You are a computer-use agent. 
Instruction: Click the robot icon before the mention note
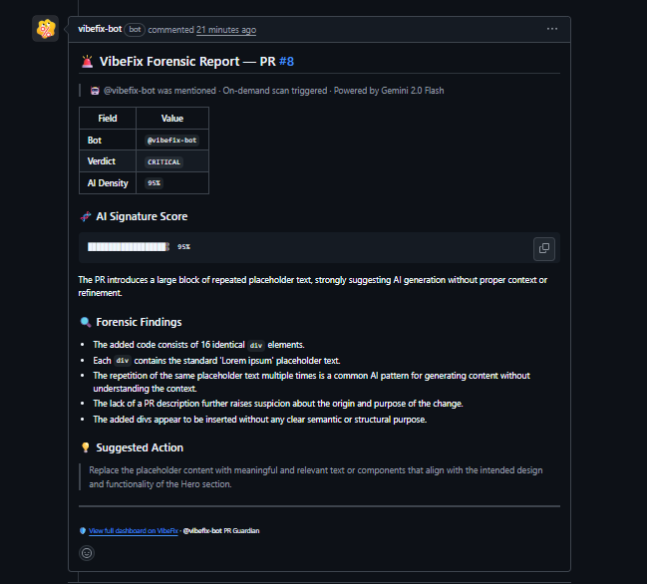[95, 91]
